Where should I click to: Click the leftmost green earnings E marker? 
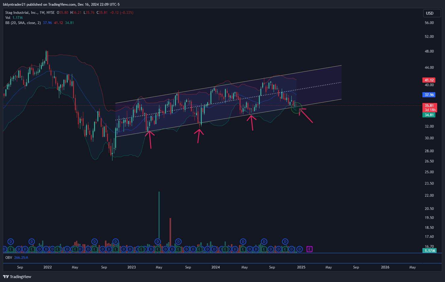(x=11, y=249)
